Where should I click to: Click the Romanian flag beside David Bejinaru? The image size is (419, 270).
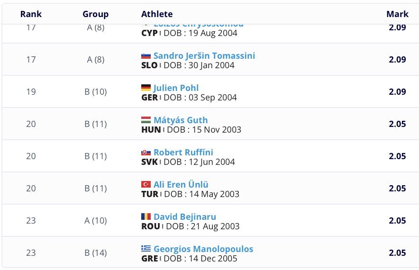pyautogui.click(x=146, y=217)
